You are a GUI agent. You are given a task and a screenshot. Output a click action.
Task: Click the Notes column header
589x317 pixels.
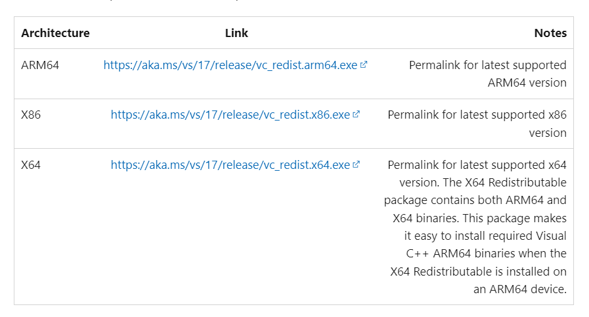coord(550,33)
